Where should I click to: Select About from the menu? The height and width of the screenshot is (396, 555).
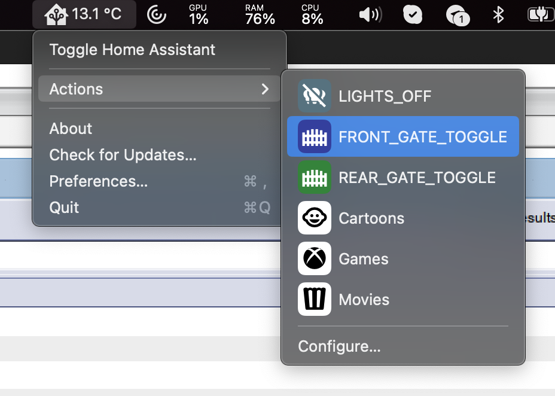click(x=71, y=129)
